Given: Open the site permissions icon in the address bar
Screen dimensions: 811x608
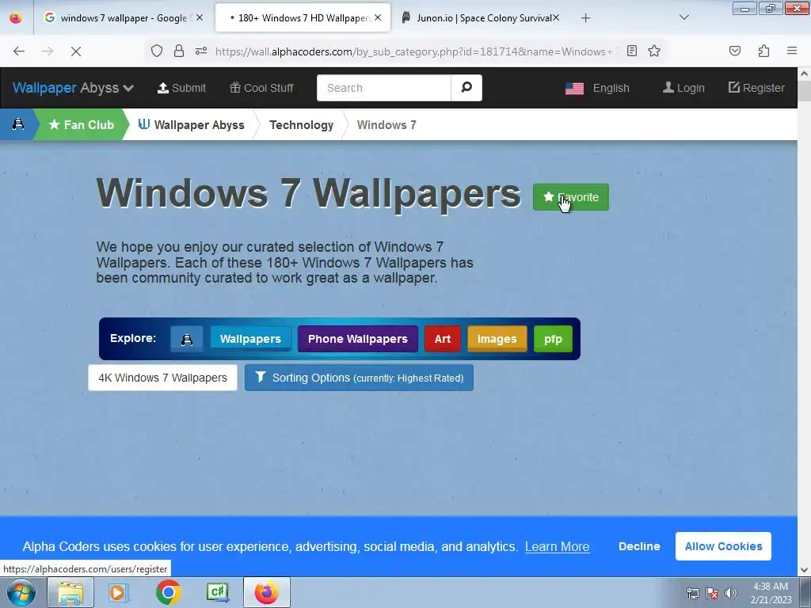Looking at the screenshot, I should click(201, 51).
